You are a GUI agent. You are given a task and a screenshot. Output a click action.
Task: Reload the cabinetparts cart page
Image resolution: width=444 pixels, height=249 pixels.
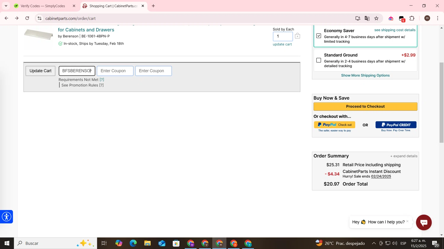point(27,18)
